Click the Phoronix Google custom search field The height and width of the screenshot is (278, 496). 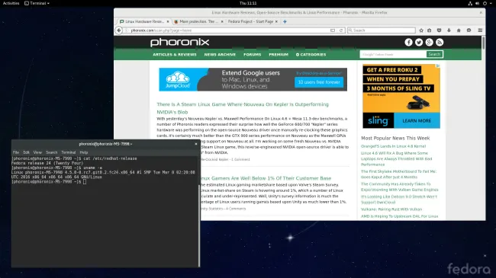(x=393, y=54)
